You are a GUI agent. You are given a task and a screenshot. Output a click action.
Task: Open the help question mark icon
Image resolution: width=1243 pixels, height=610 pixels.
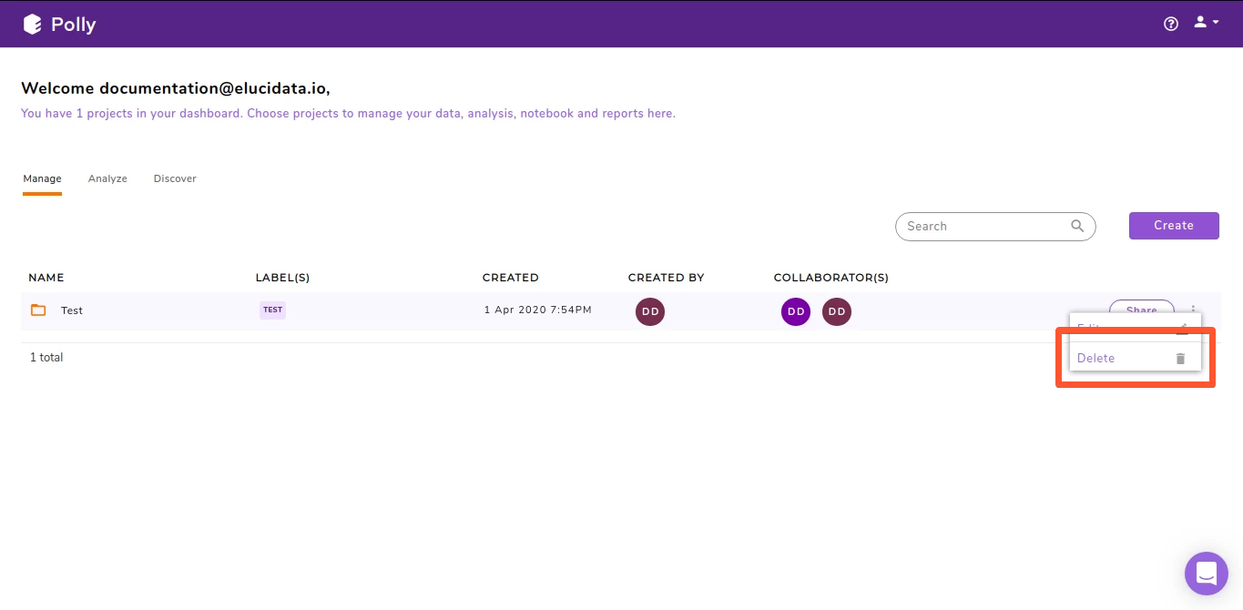coord(1170,23)
